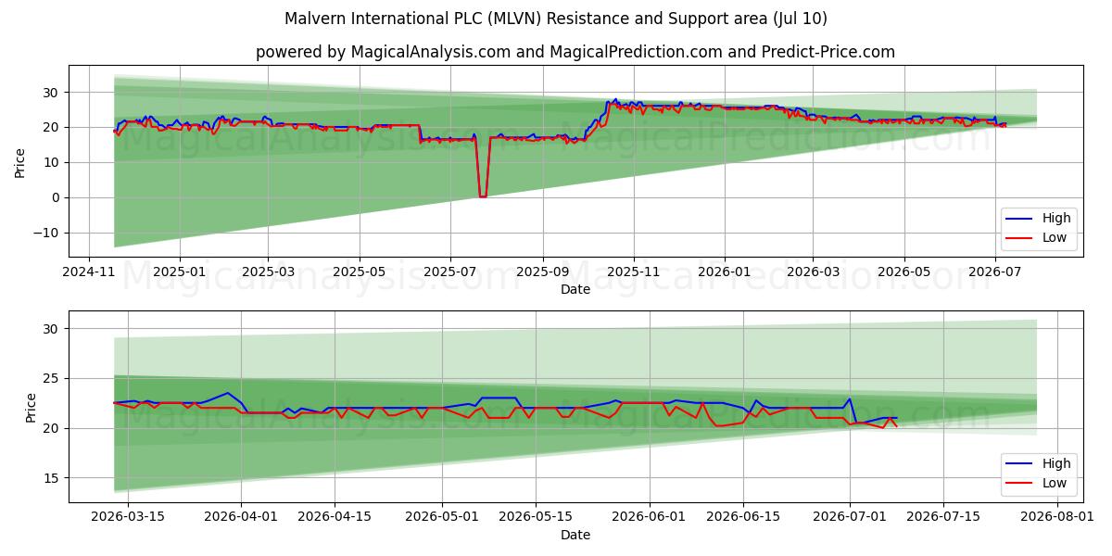The image size is (1112, 556).
Task: Click the '0' price tick in upper chart
Action: (x=57, y=197)
